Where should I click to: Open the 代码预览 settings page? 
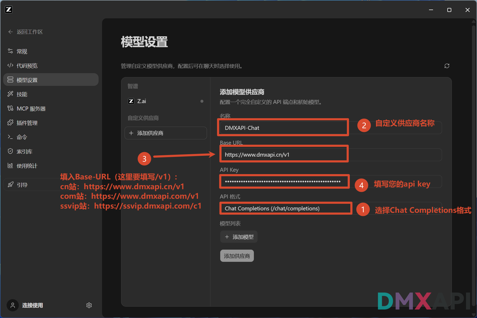click(51, 66)
